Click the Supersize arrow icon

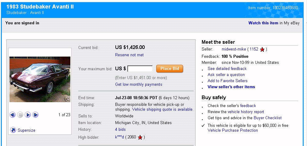point(13,130)
